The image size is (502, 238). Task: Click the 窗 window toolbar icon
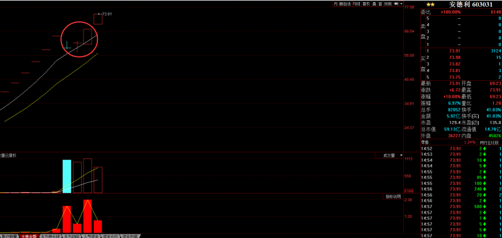point(380,4)
